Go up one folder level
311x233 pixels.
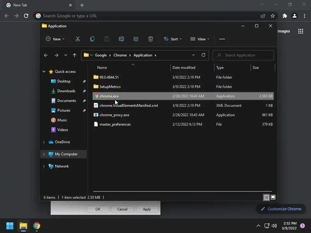74,55
